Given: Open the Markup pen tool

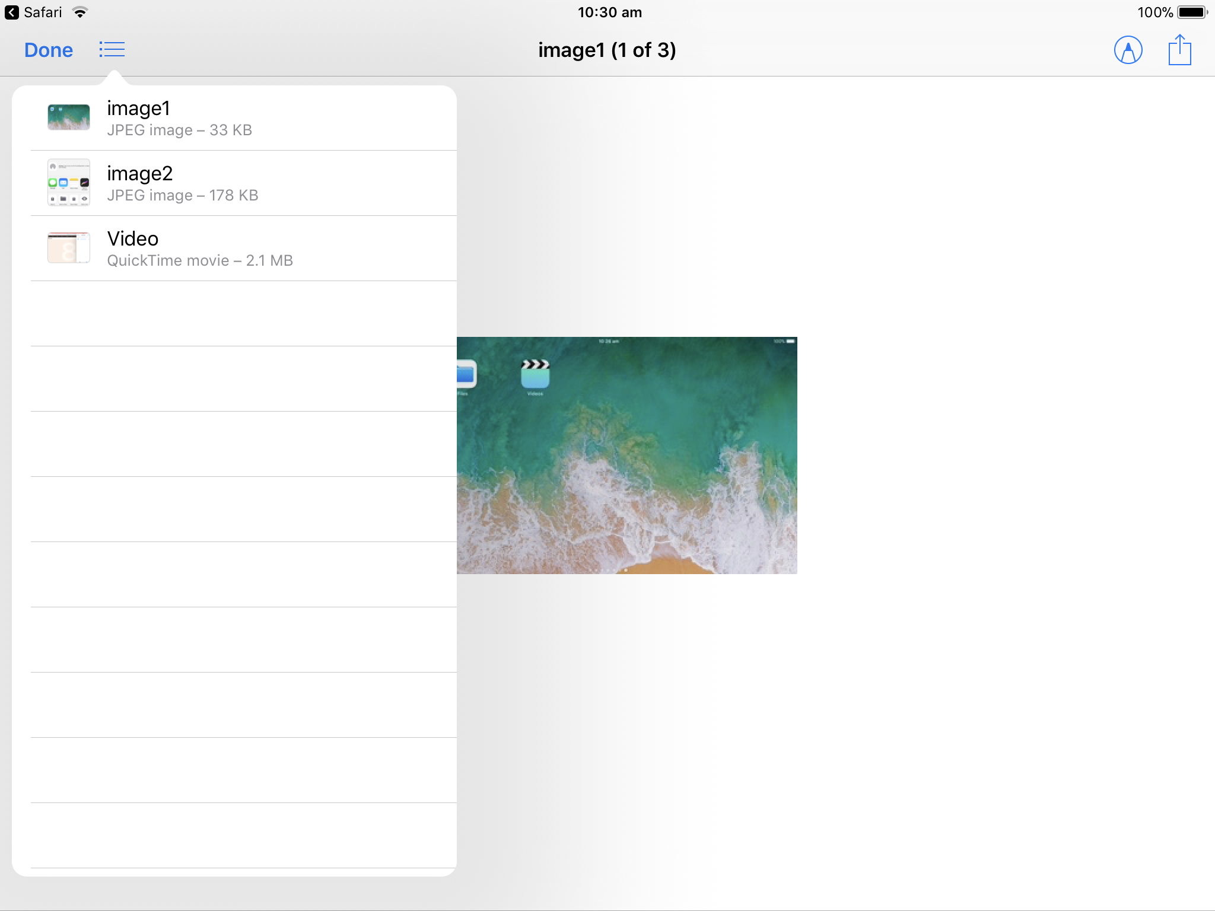Looking at the screenshot, I should pyautogui.click(x=1128, y=50).
